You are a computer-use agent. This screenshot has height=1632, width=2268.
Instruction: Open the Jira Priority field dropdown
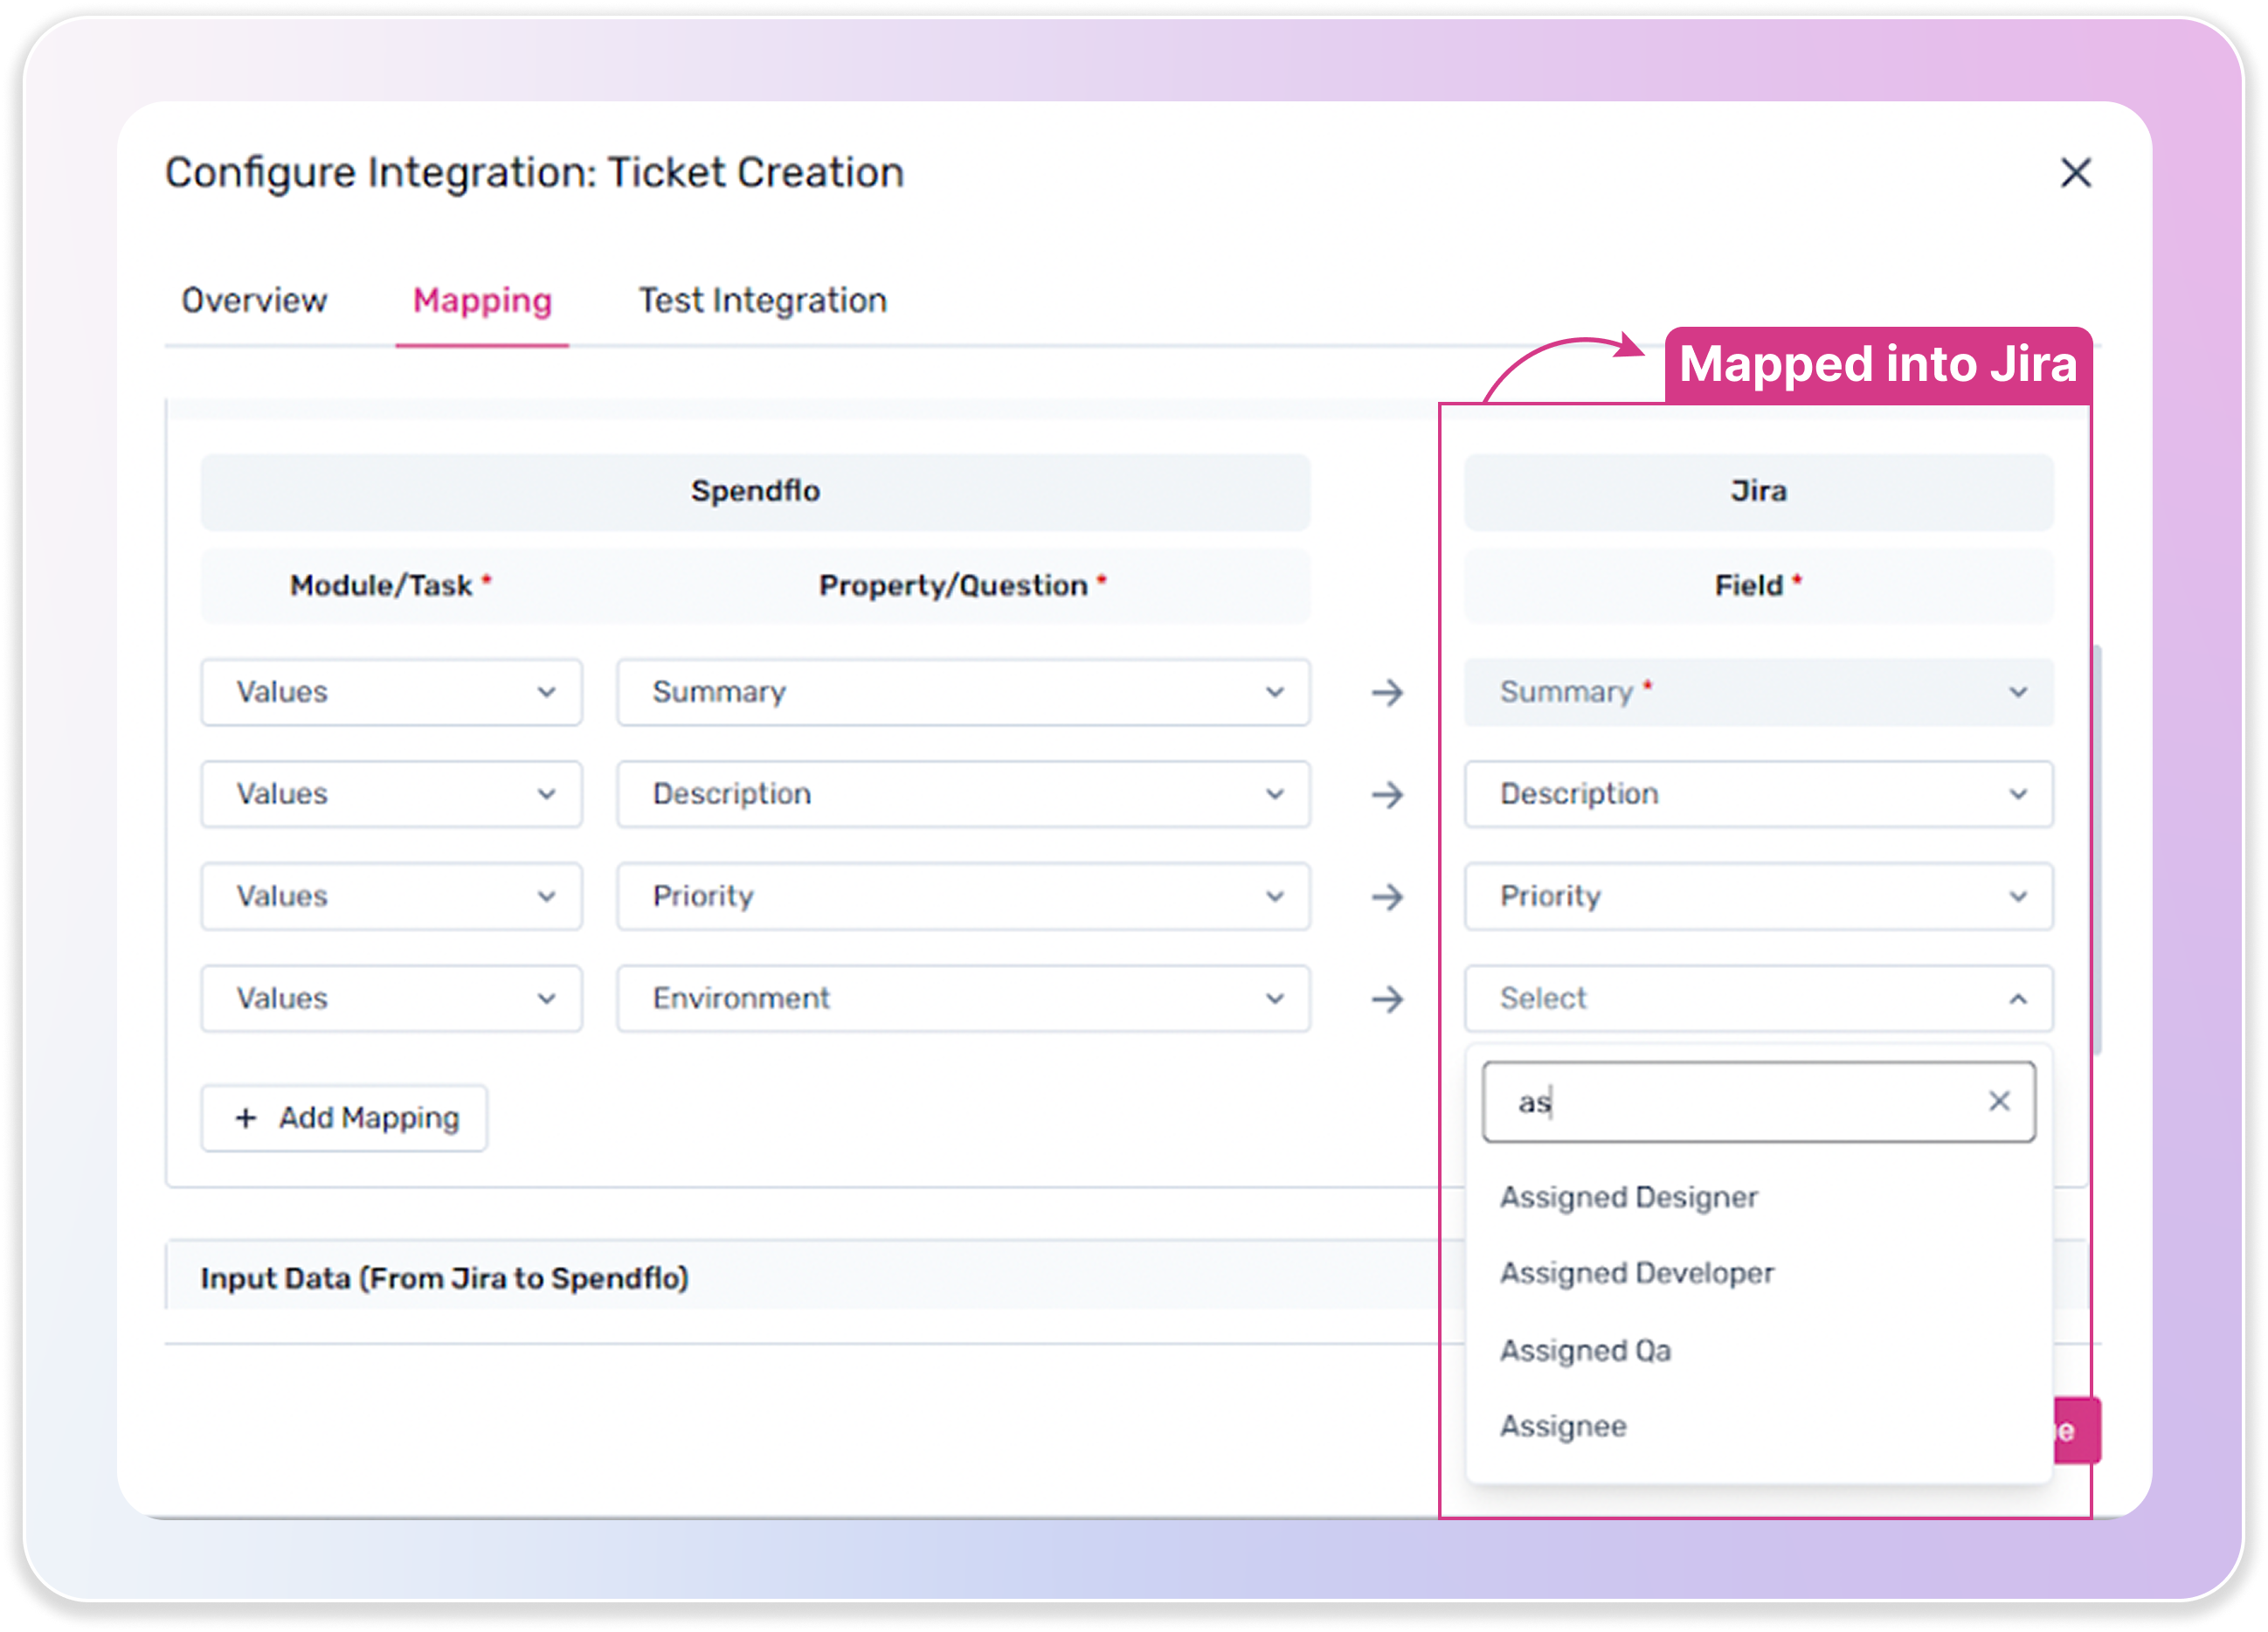click(1758, 896)
